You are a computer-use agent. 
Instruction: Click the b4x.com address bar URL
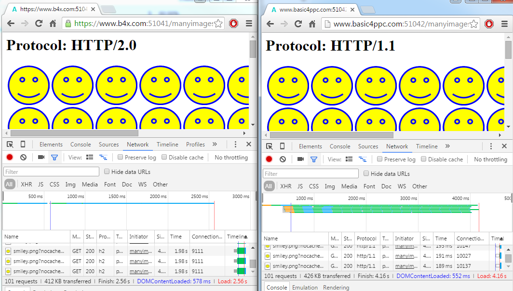[144, 24]
